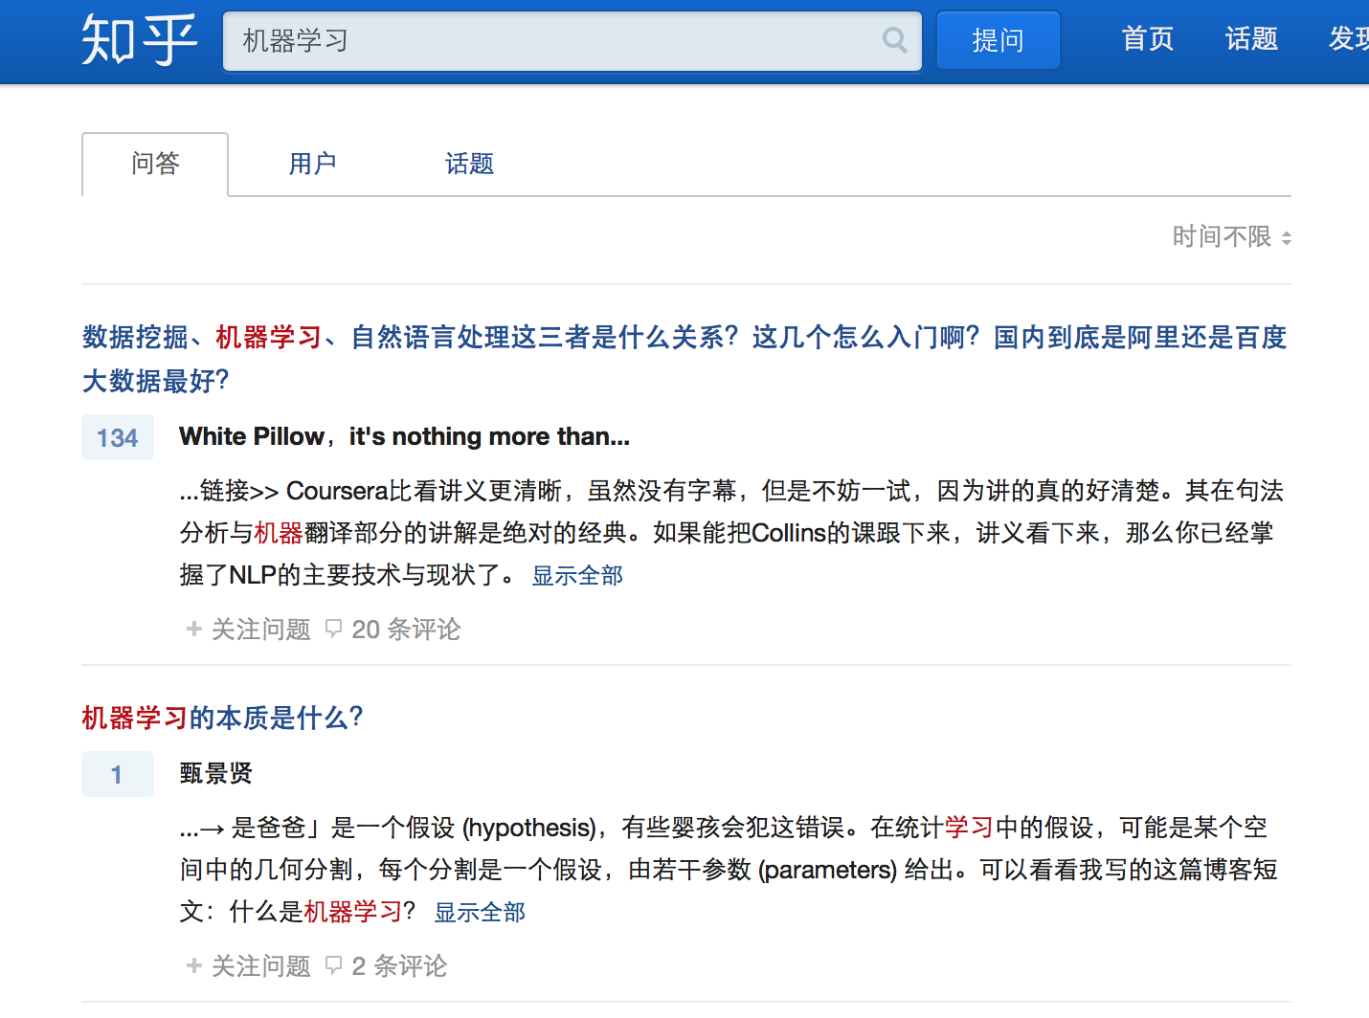Click the 知乎 logo
Image resolution: width=1369 pixels, height=1018 pixels.
[140, 40]
